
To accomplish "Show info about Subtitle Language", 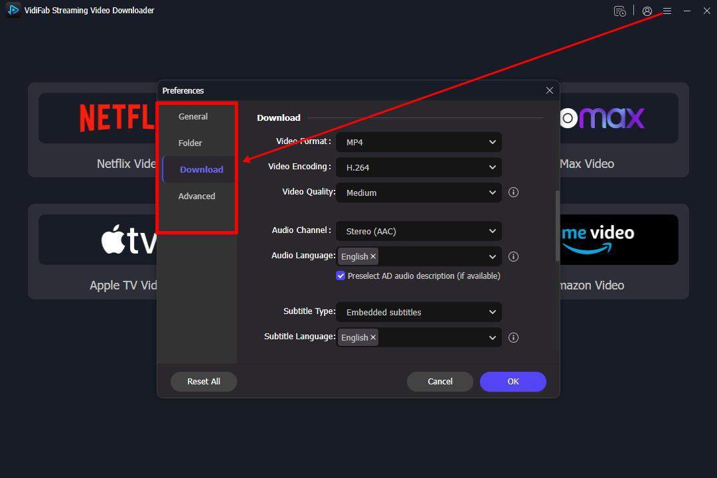I will [x=513, y=337].
